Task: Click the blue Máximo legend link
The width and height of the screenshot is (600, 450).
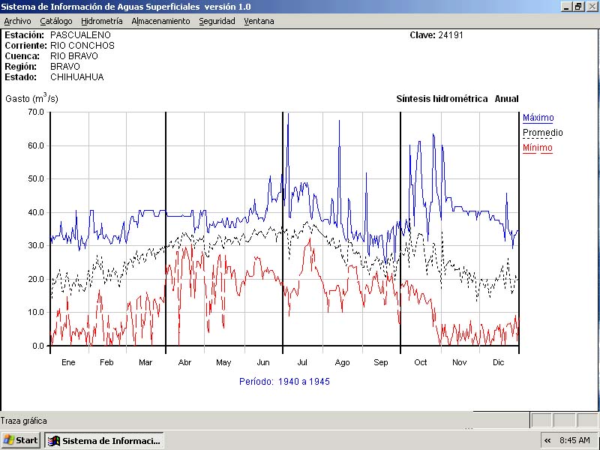Action: [x=538, y=118]
